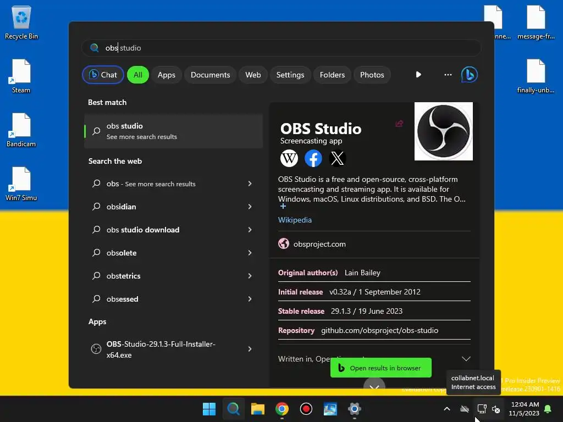This screenshot has width=563, height=422.
Task: Click the OBS Studio logo thumbnail
Action: click(x=444, y=131)
